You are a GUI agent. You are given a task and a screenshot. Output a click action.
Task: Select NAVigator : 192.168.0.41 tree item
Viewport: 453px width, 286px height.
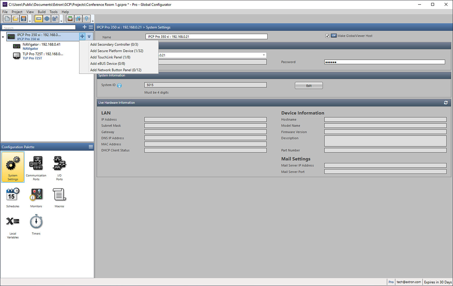click(x=41, y=46)
